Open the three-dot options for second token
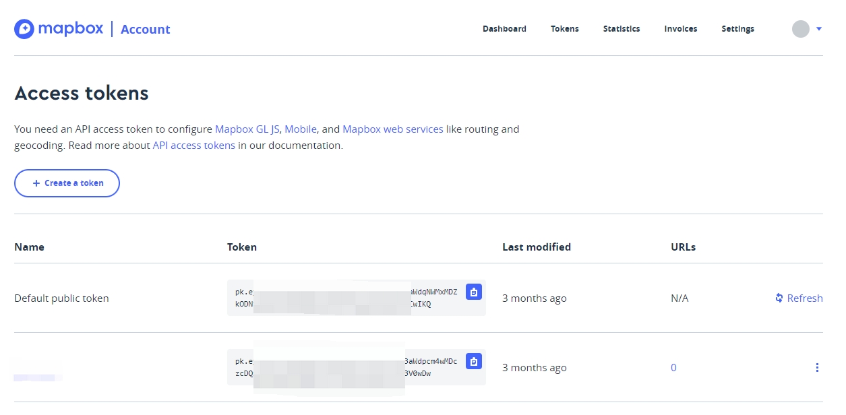 click(817, 367)
